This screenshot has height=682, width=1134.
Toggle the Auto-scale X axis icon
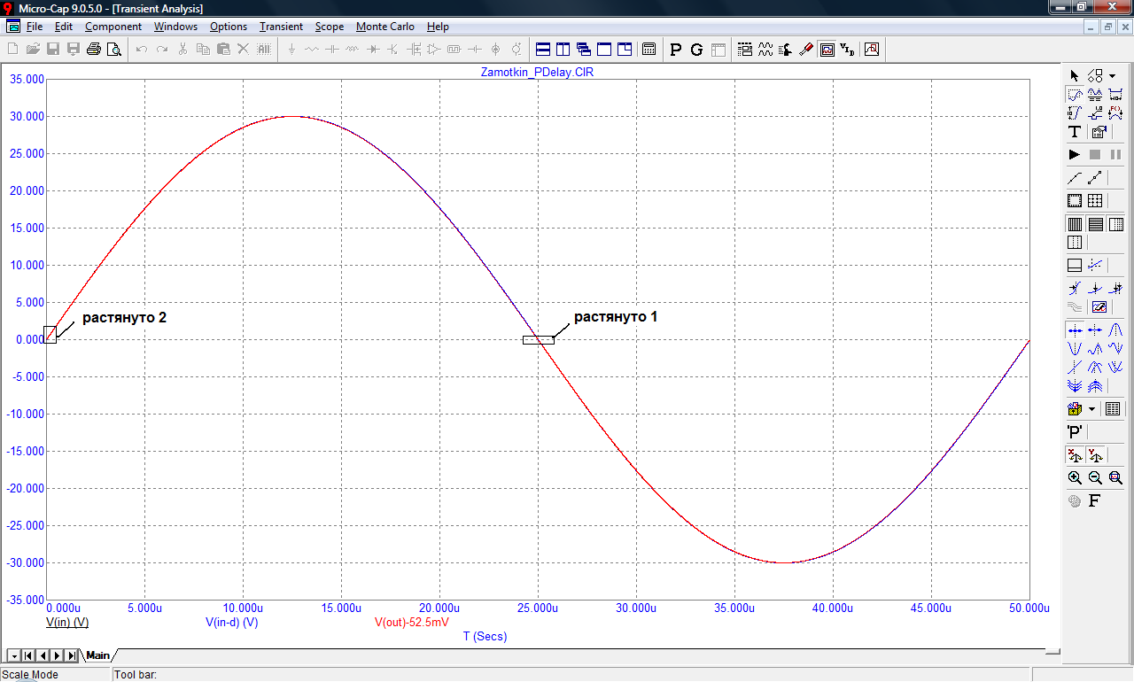click(x=1075, y=456)
